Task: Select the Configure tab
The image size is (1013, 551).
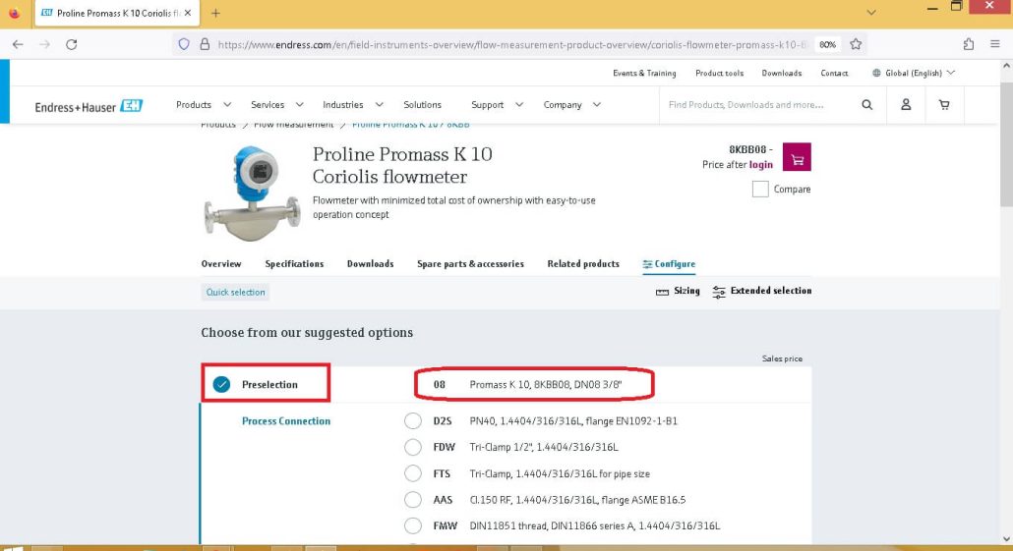Action: click(669, 264)
